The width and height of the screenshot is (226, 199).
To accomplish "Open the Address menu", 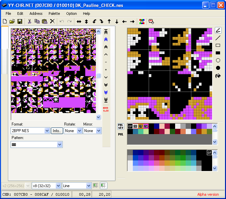I will [36, 14].
